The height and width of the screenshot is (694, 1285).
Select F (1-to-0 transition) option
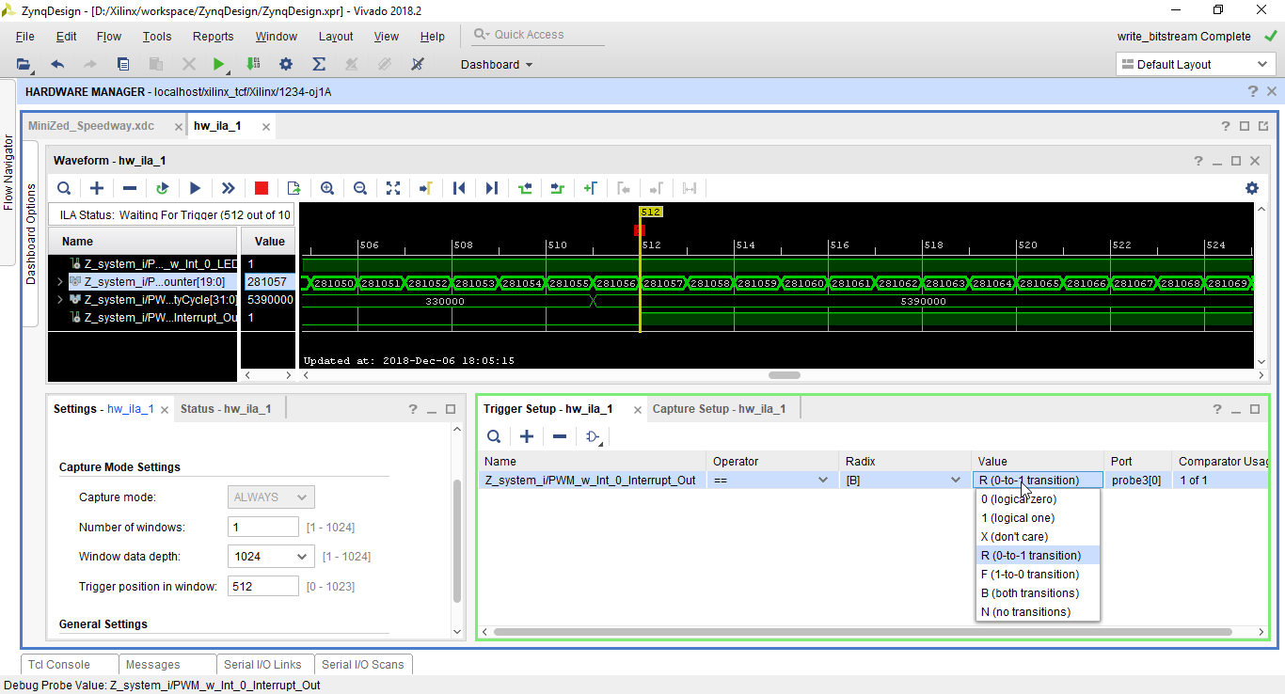pos(1029,575)
